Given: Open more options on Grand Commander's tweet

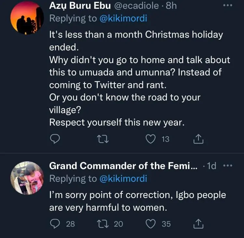Looking at the screenshot, I should 227,165.
